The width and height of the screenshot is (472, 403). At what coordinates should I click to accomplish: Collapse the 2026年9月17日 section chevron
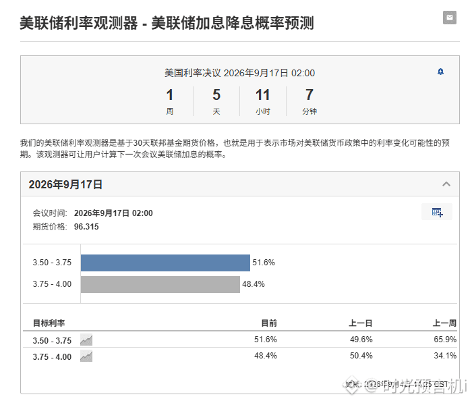tap(446, 184)
